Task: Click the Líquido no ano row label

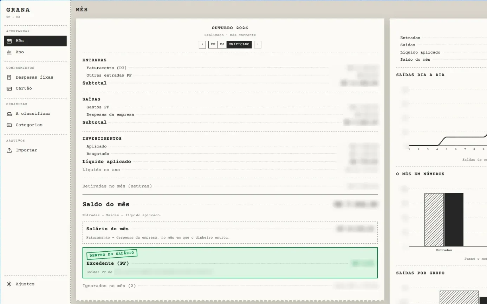Action: 101,170
